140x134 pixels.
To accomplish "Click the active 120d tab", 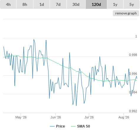I will 96,4.
